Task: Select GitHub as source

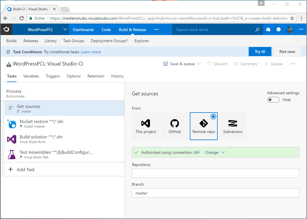Action: (x=175, y=126)
